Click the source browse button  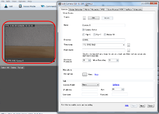tap(84, 18)
